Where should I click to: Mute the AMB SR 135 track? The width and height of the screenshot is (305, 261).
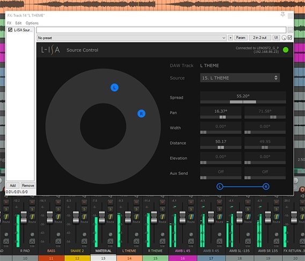(x=276, y=202)
